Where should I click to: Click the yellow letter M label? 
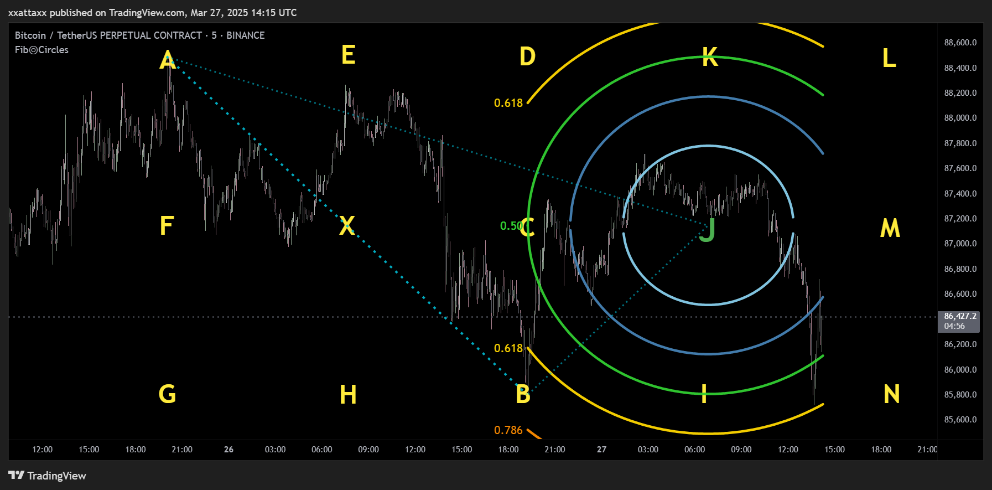point(890,228)
